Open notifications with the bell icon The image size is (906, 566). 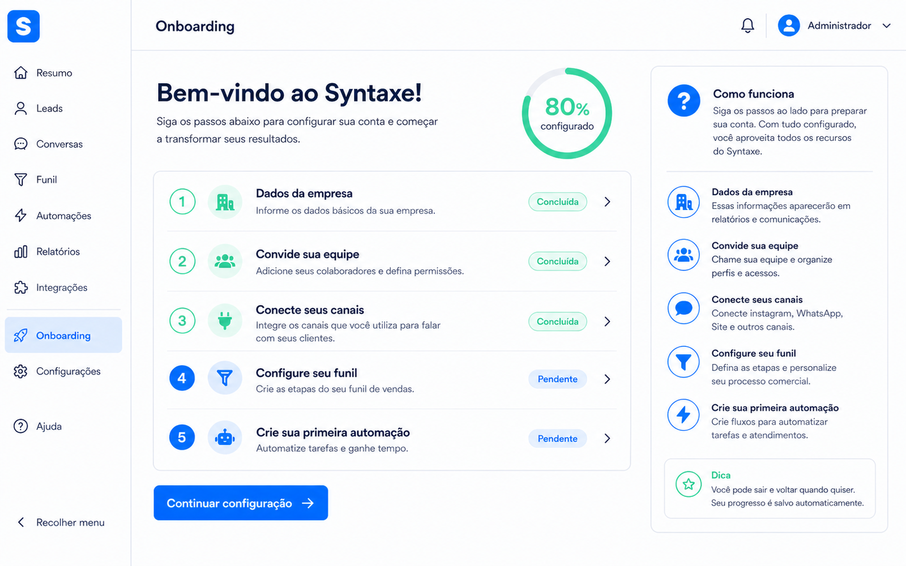tap(747, 25)
